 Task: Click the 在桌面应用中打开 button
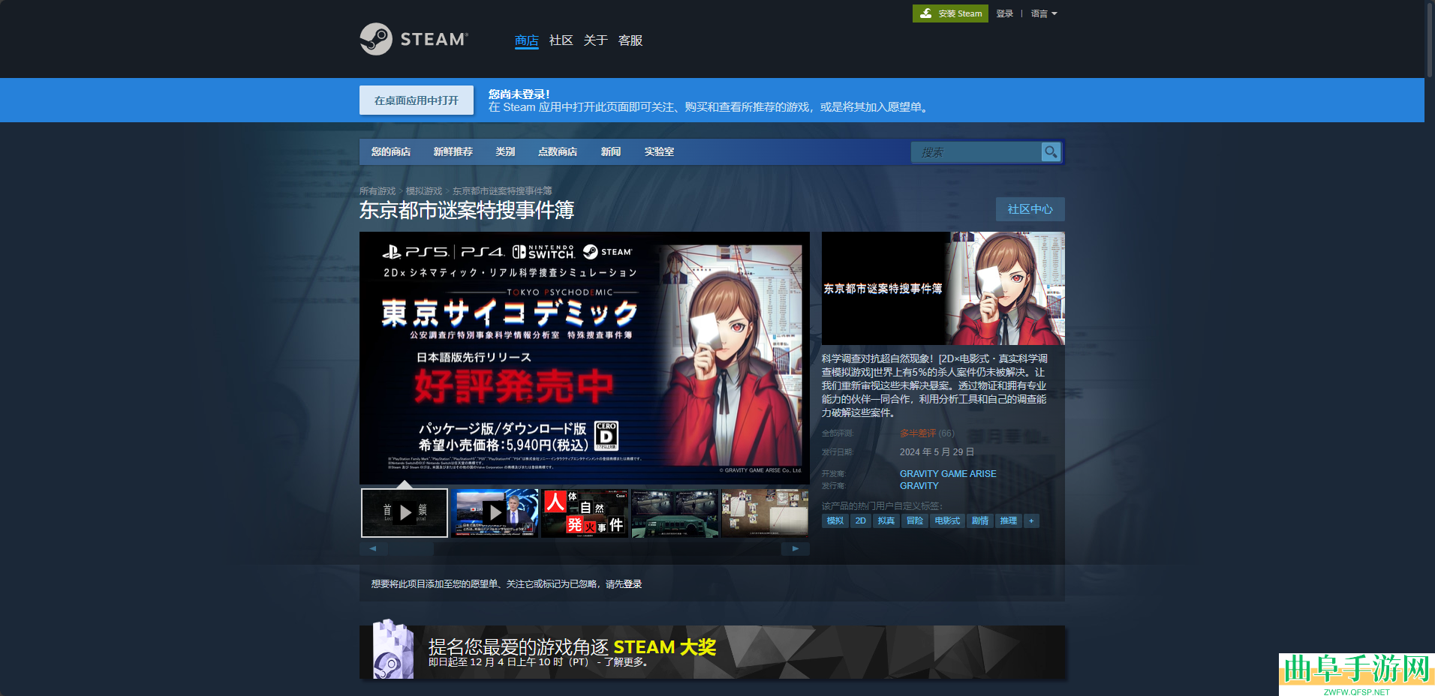click(x=417, y=100)
